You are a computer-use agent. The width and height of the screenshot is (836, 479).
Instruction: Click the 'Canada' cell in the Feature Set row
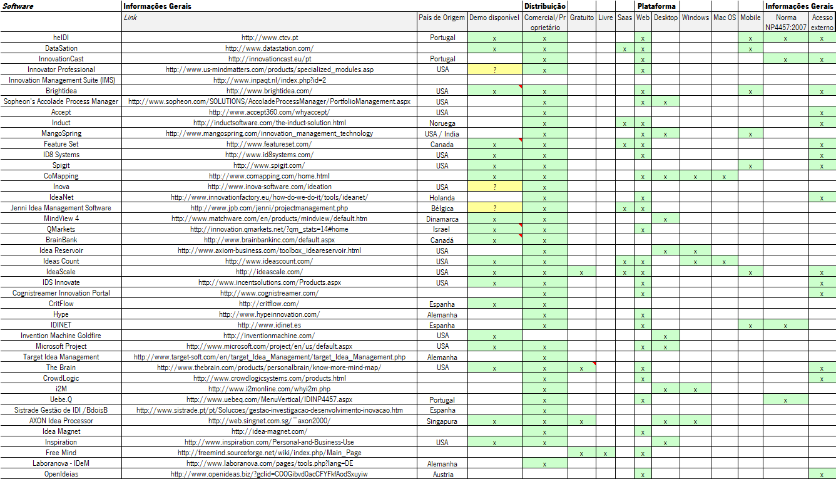442,144
